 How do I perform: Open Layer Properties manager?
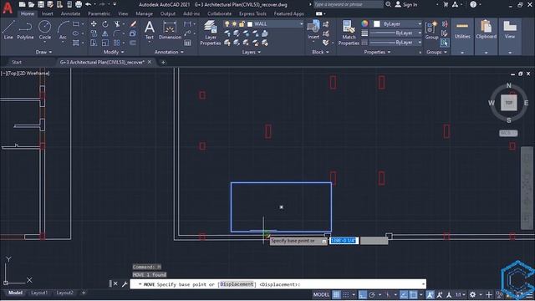tap(210, 33)
